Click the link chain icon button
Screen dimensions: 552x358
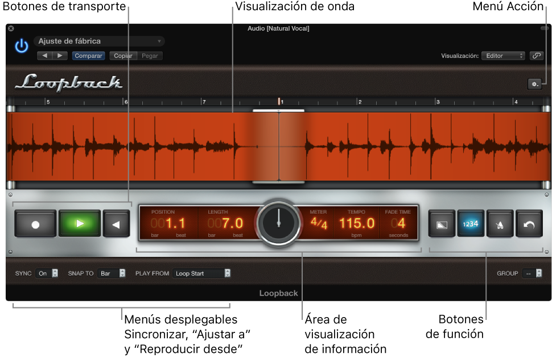pos(537,56)
